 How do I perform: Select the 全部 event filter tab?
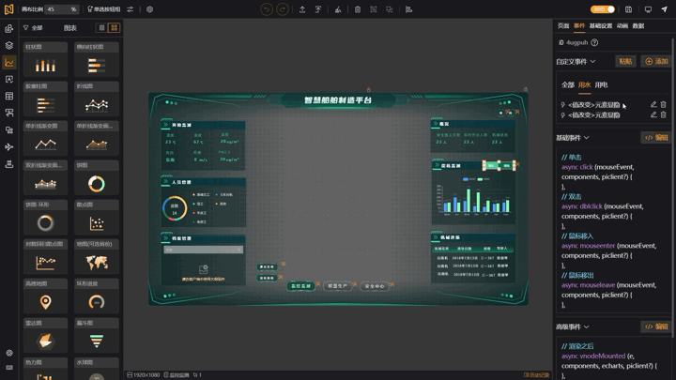(x=568, y=84)
